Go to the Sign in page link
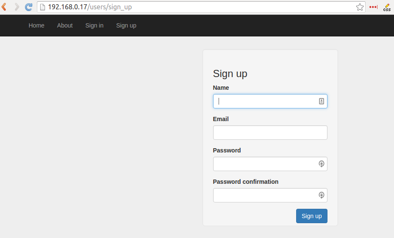 [x=94, y=25]
